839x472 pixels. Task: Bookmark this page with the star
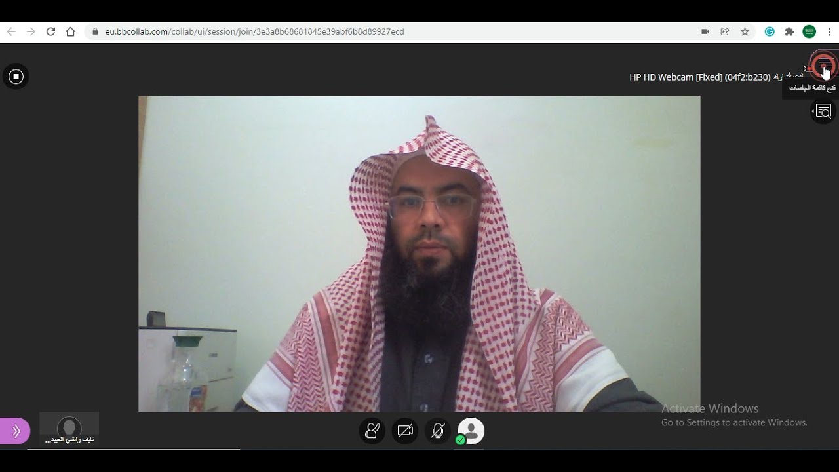[745, 31]
